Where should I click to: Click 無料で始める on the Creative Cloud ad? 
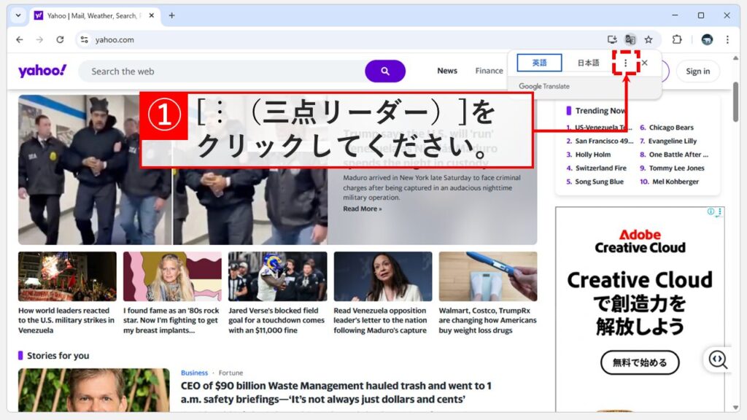pyautogui.click(x=640, y=363)
